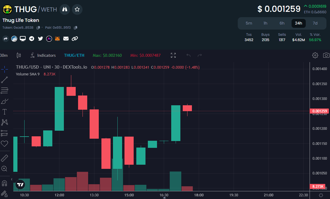Click the Max: $0.002160 text
Viewport: 330px width, 199px height.
point(107,55)
